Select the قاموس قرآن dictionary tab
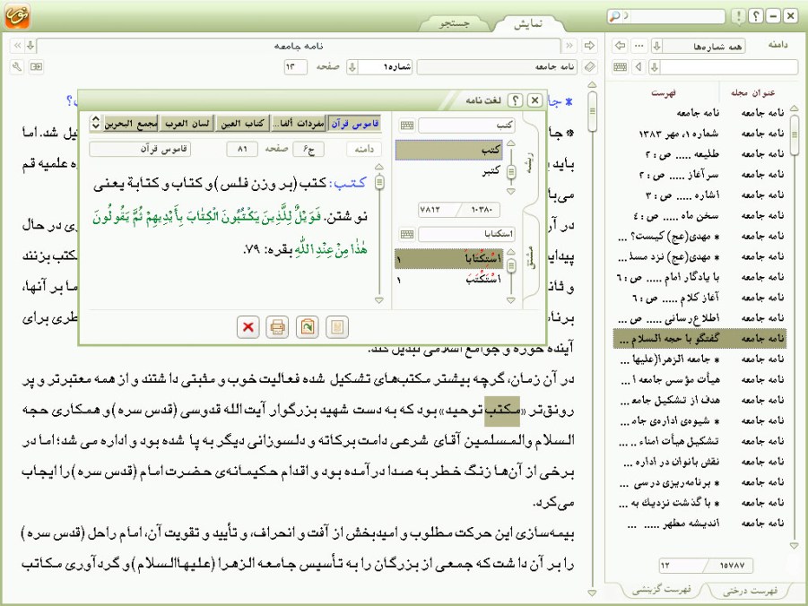Image resolution: width=808 pixels, height=606 pixels. pyautogui.click(x=354, y=124)
